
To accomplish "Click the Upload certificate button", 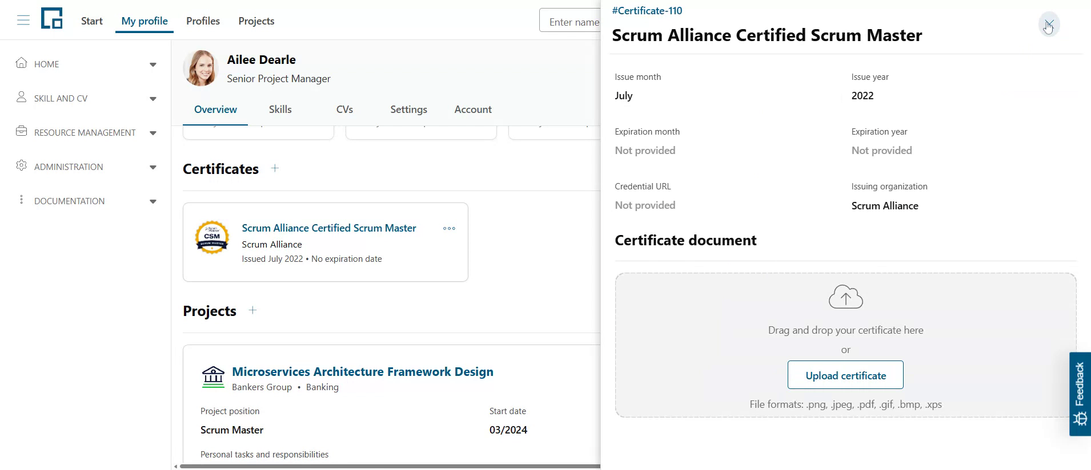I will pos(845,375).
